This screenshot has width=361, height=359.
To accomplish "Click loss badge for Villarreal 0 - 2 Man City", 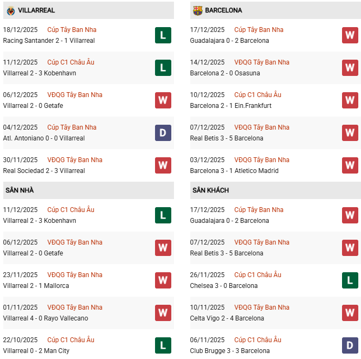I will click(x=163, y=345).
